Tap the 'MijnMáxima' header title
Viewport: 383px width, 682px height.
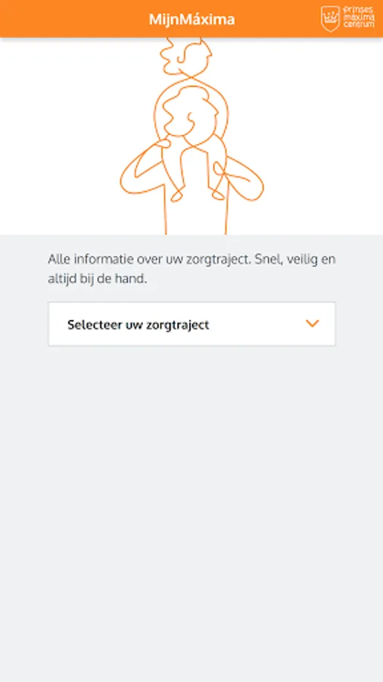(x=191, y=19)
